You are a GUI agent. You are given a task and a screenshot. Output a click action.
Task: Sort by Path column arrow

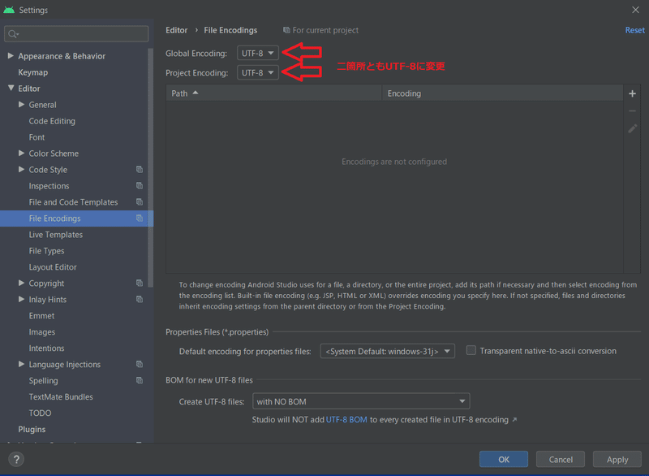196,93
